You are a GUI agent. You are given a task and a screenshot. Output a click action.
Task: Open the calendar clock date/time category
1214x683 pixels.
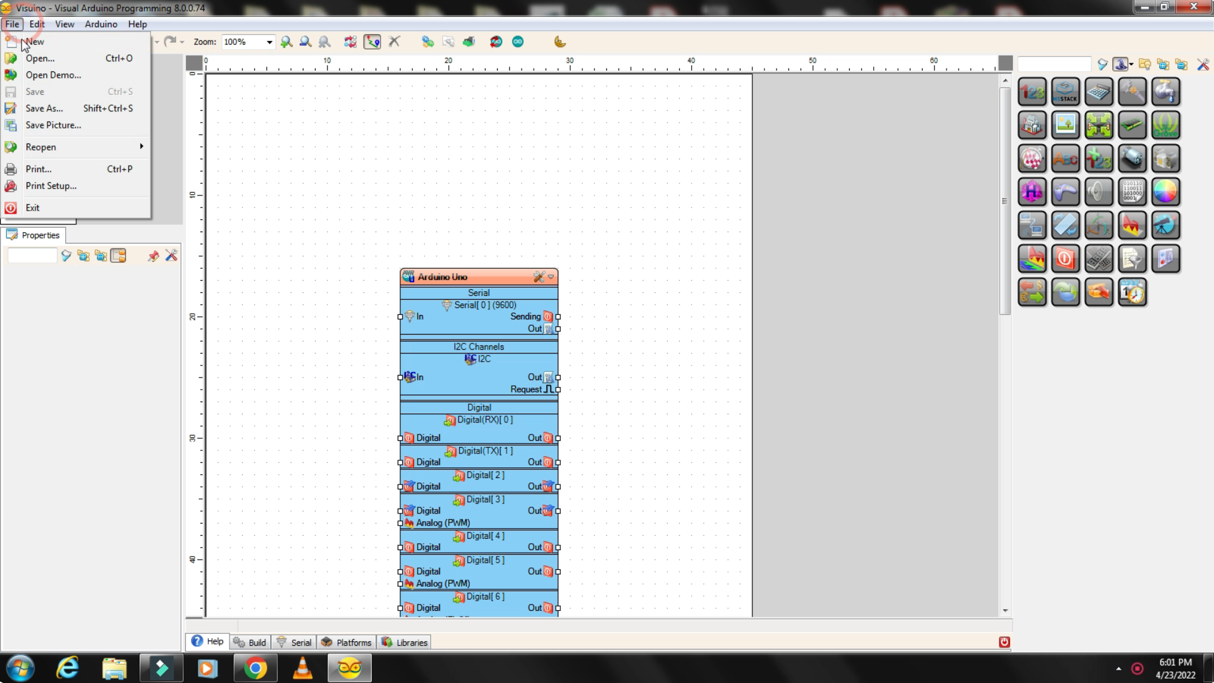(1132, 292)
